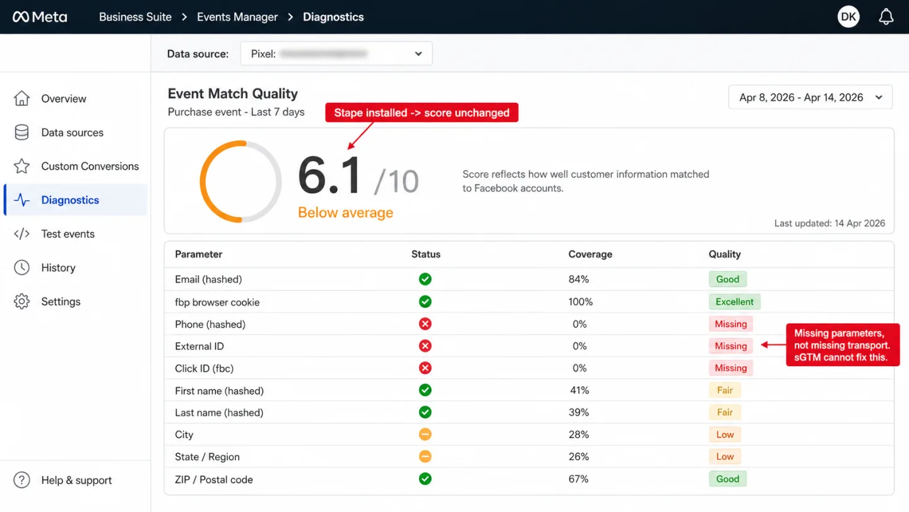Image resolution: width=909 pixels, height=512 pixels.
Task: Click the Good badge for ZIP / Postal code
Action: tap(728, 479)
